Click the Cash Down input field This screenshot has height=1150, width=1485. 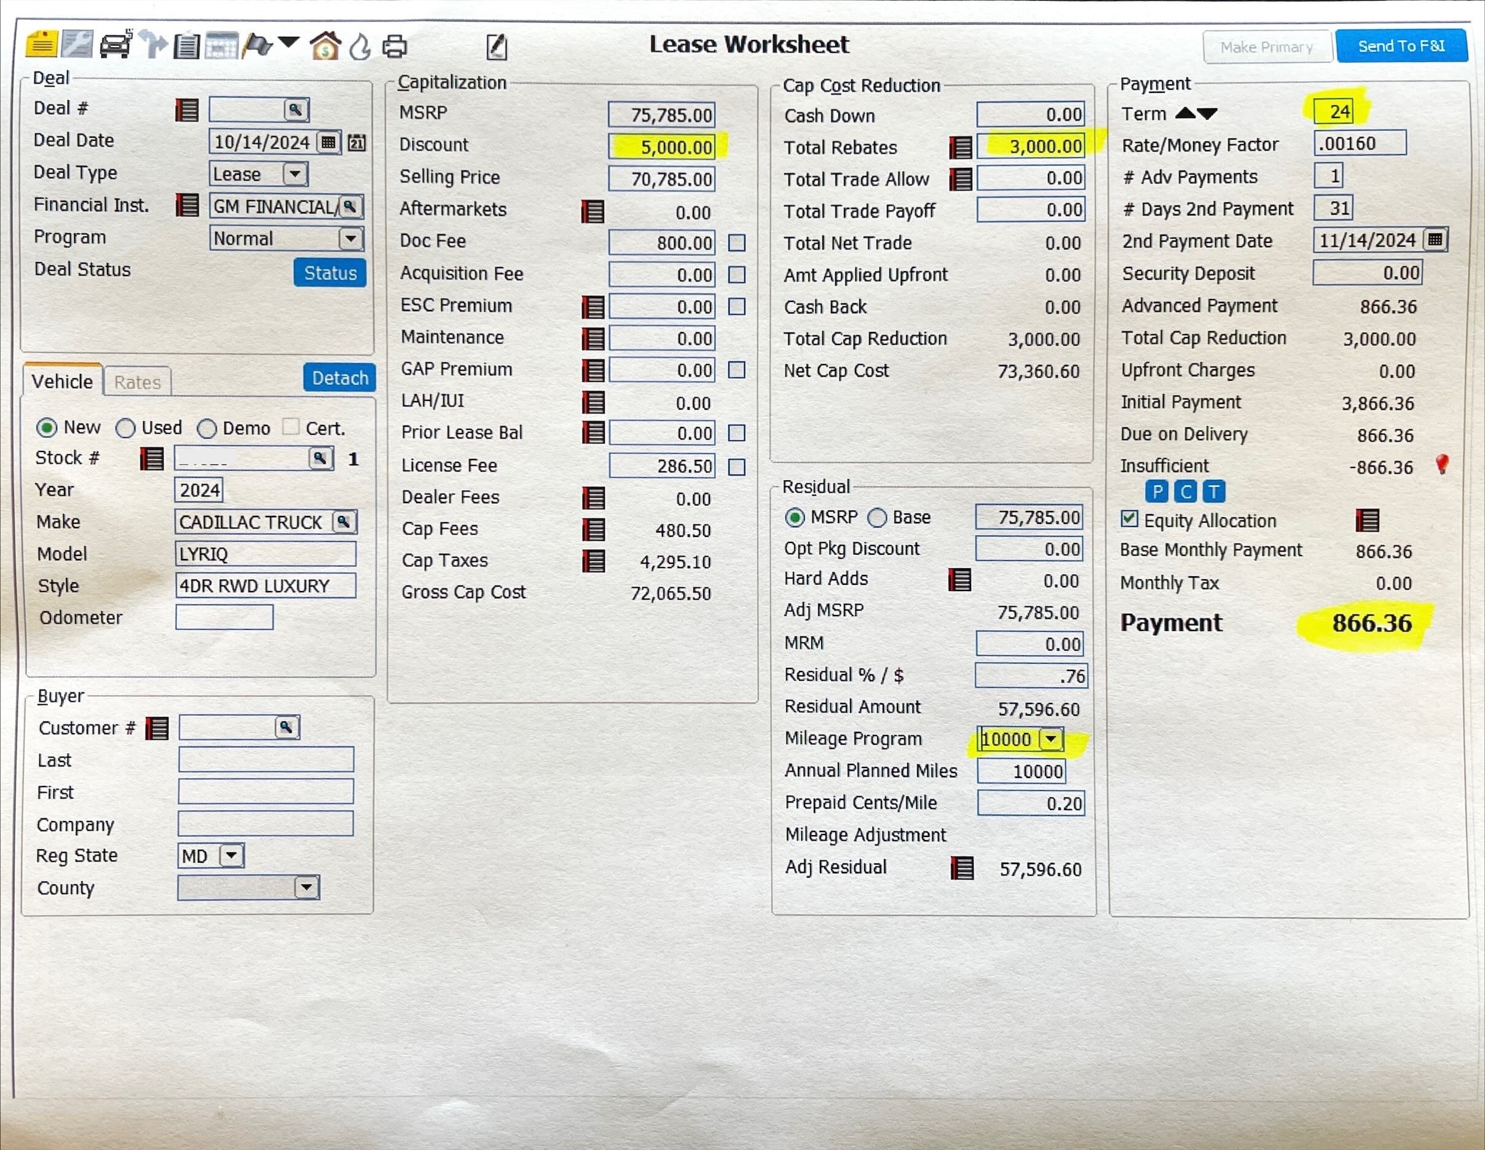pos(1031,114)
